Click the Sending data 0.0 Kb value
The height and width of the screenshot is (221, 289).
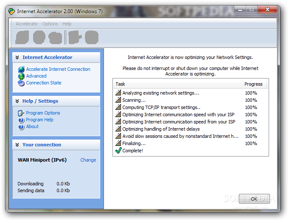[x=63, y=190]
